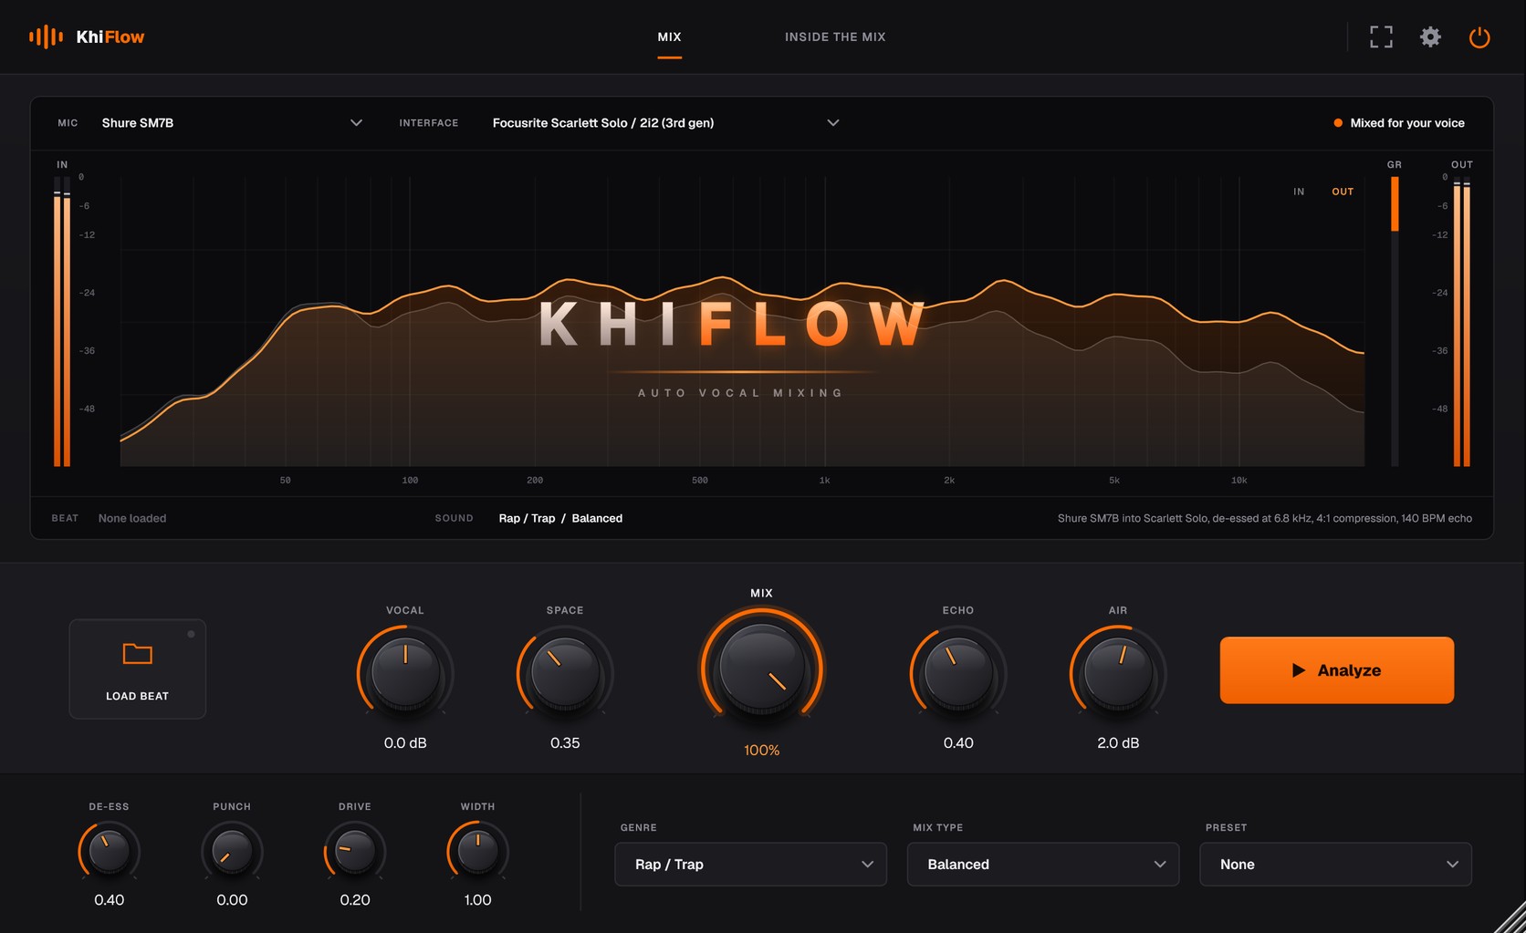The width and height of the screenshot is (1526, 933).
Task: Click the Analyze button
Action: click(x=1336, y=670)
